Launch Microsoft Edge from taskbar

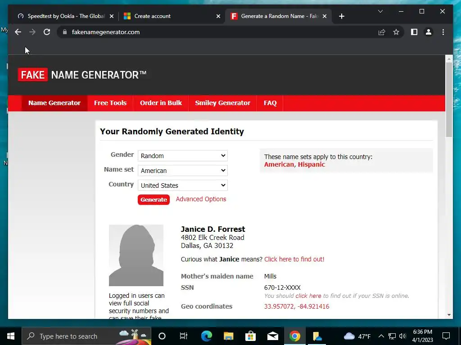point(206,336)
